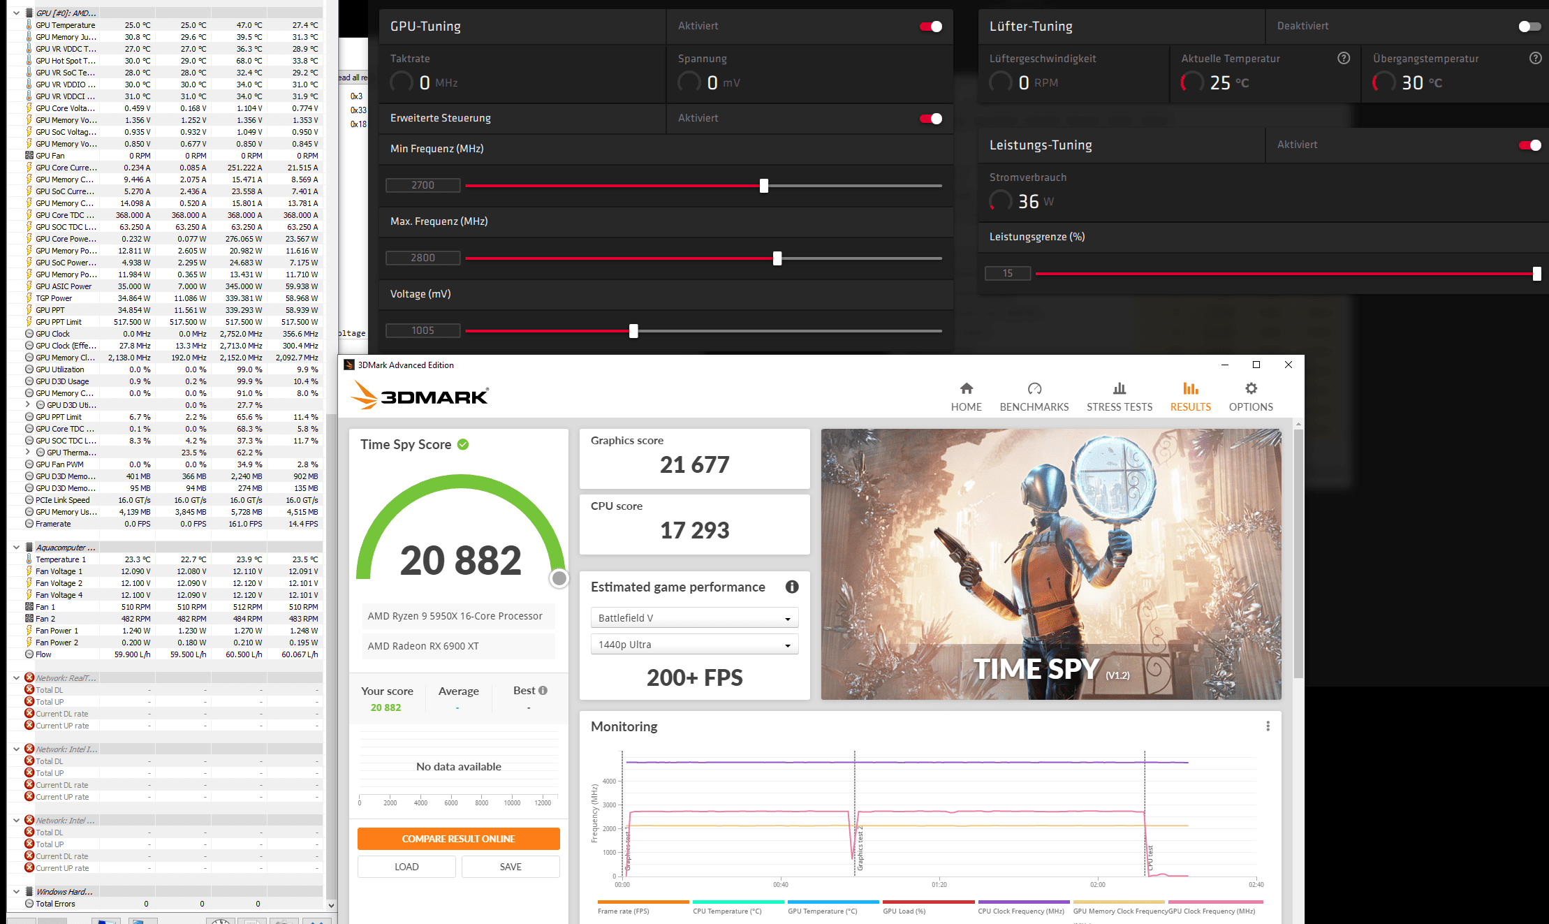This screenshot has height=924, width=1549.
Task: Click the Flow sensor icon
Action: click(29, 654)
